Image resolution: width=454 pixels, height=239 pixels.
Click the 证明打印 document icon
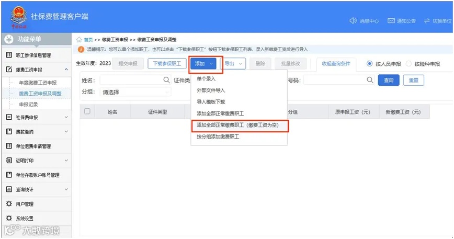point(9,161)
